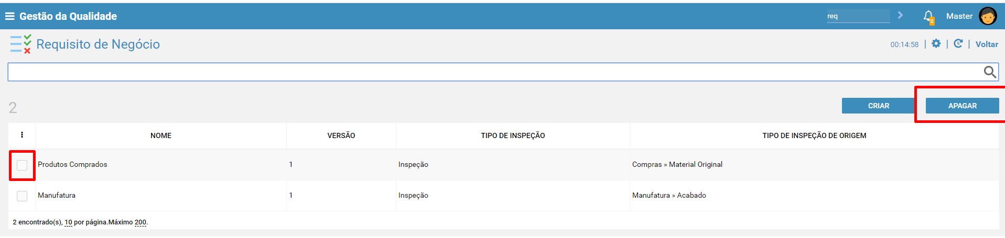1005x238 pixels.
Task: Click the notifications bell icon
Action: point(928,17)
